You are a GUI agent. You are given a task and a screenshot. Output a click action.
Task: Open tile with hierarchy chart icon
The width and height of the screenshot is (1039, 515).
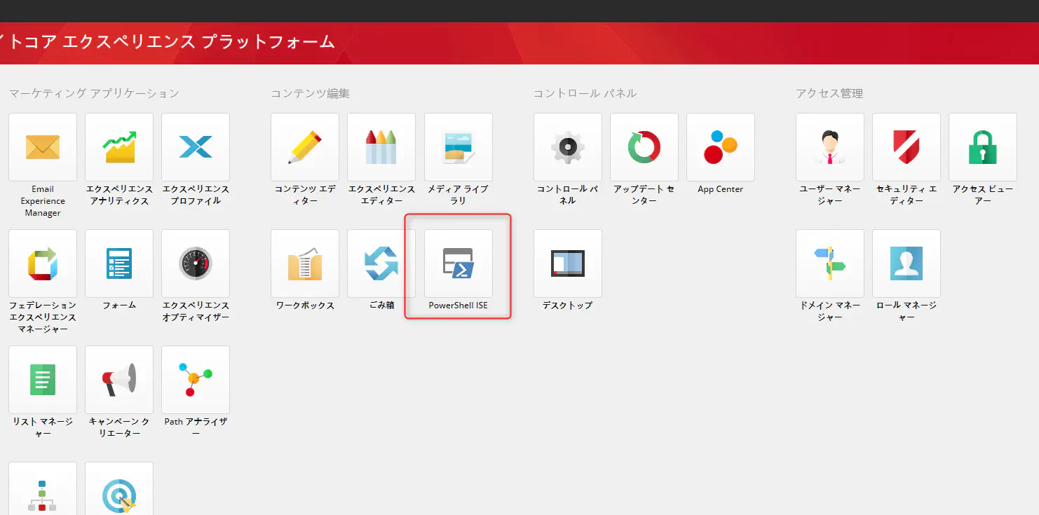pyautogui.click(x=43, y=488)
